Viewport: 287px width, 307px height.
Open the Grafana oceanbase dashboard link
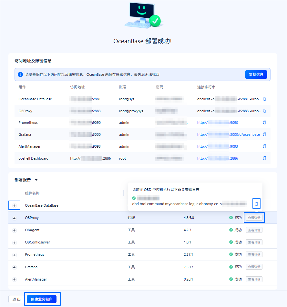[x=229, y=134]
